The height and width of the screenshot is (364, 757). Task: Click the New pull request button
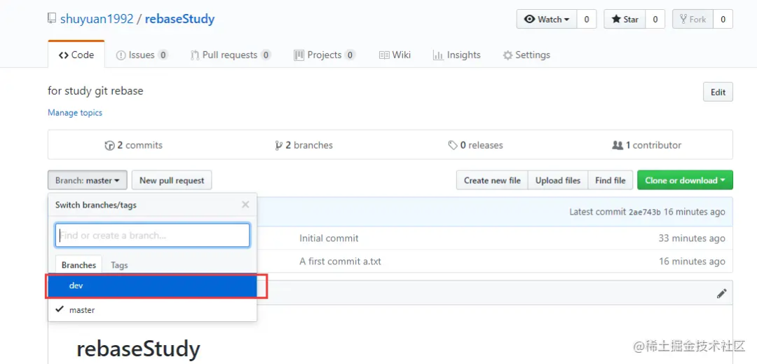(x=172, y=180)
